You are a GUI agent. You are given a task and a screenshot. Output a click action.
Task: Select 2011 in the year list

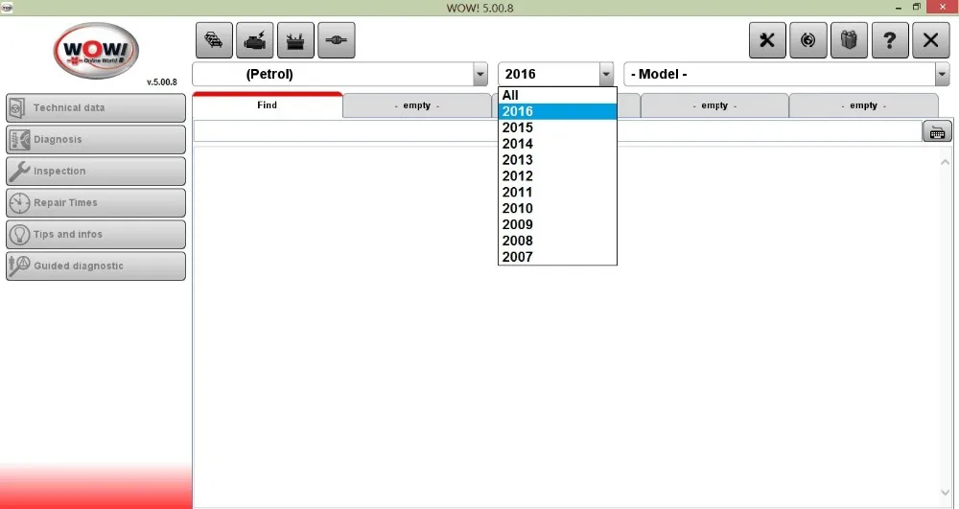click(557, 192)
